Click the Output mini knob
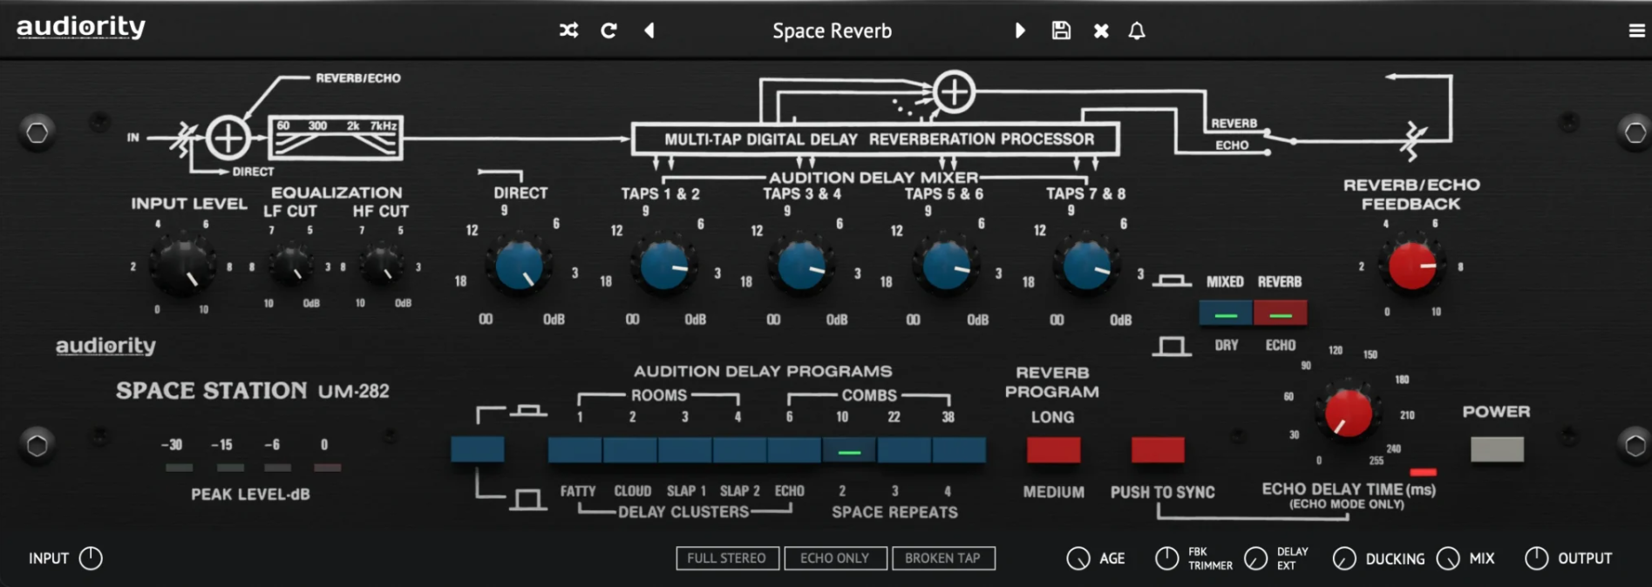This screenshot has height=587, width=1652. click(1536, 558)
